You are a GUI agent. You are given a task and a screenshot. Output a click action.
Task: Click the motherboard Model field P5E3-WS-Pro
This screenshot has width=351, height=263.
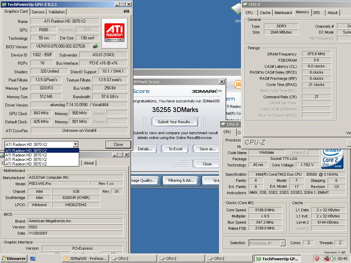[x=58, y=184]
